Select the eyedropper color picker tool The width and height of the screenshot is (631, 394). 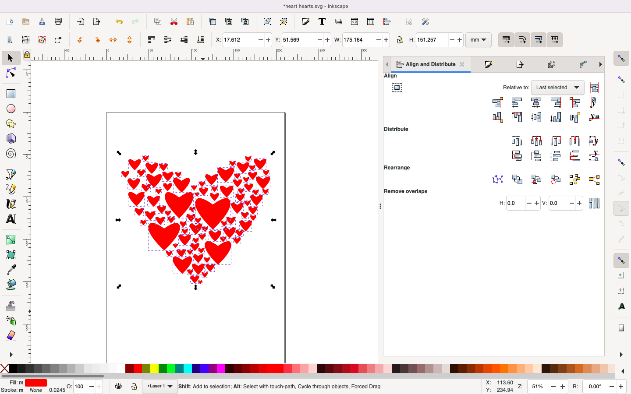click(x=11, y=270)
